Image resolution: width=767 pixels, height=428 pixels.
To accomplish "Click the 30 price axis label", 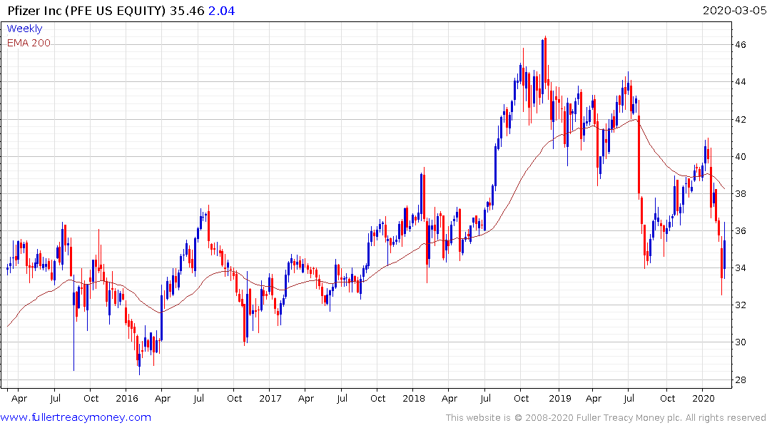I will [740, 342].
